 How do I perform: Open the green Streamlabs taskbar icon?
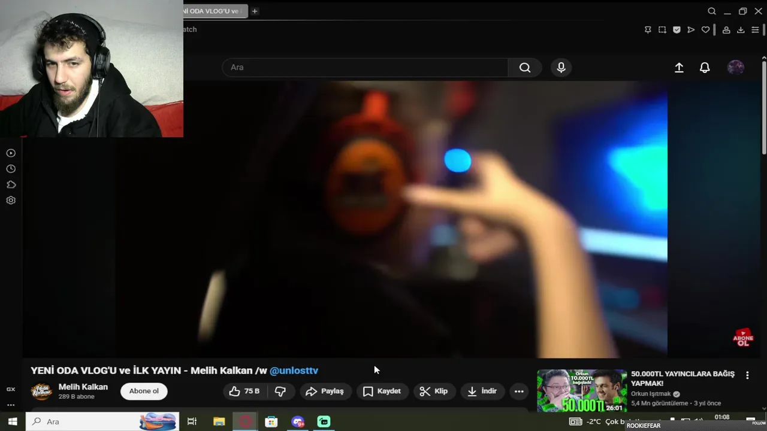coord(324,421)
